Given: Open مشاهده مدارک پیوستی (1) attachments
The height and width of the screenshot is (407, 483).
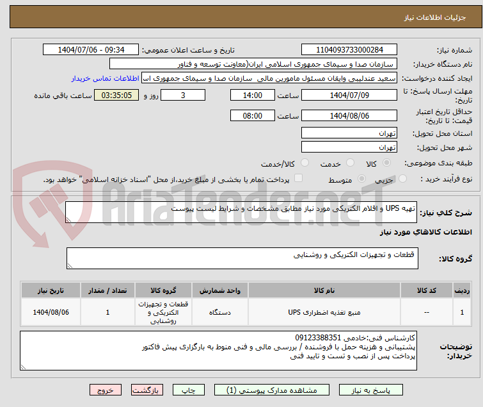Looking at the screenshot, I should point(272,390).
